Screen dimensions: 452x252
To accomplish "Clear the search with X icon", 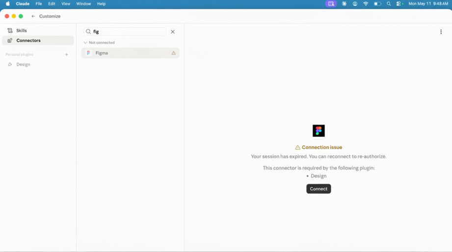I will click(173, 32).
